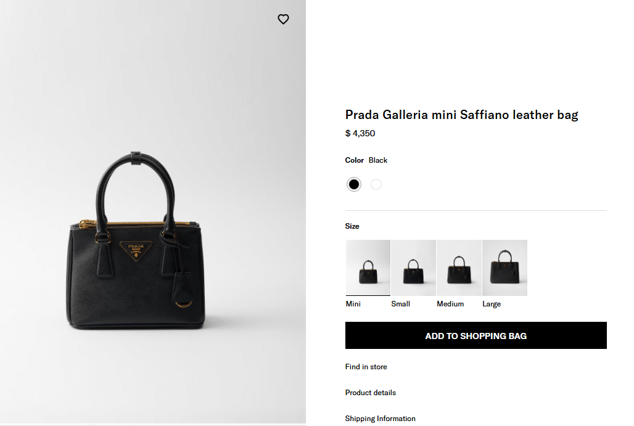Image resolution: width=634 pixels, height=426 pixels.
Task: Add bag to wishlist with heart icon
Action: 283,19
